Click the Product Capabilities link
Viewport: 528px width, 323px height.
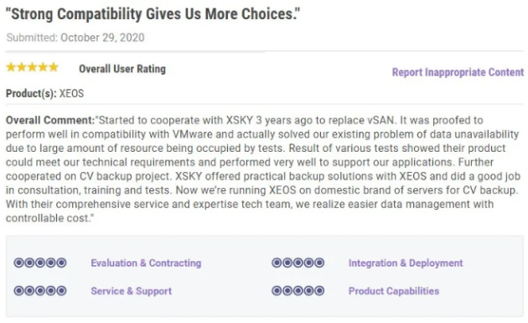pyautogui.click(x=394, y=291)
